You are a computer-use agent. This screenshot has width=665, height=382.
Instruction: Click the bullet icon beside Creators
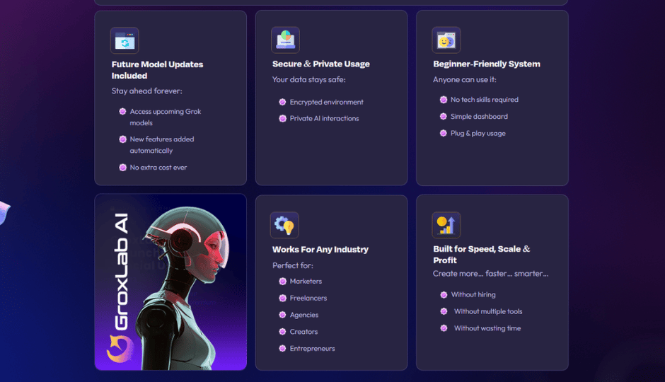[x=282, y=332]
